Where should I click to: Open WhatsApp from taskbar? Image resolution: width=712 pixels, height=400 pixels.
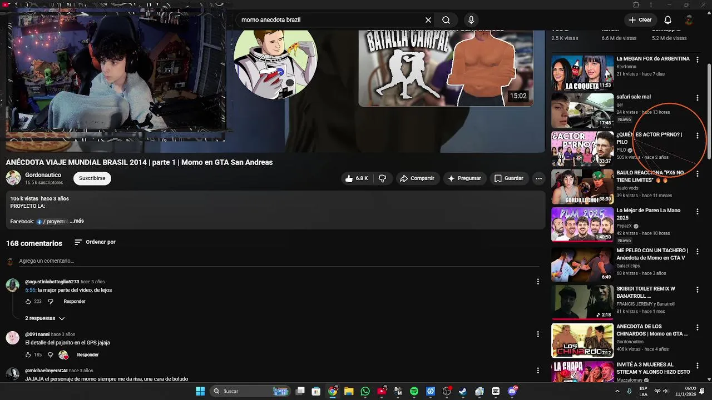click(x=365, y=391)
